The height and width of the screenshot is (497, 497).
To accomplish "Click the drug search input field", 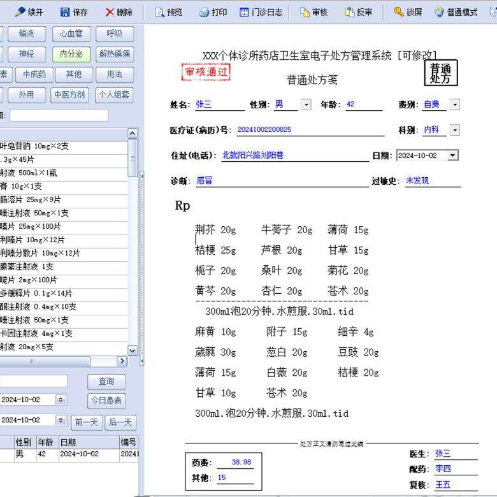I will pos(59,115).
